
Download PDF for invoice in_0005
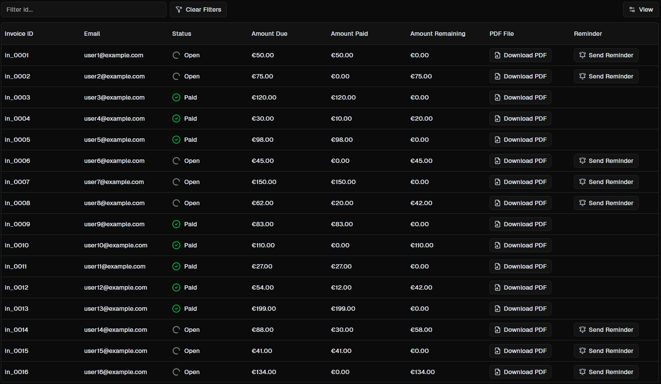coord(520,140)
